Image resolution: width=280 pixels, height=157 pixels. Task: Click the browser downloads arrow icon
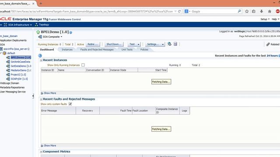(262, 11)
